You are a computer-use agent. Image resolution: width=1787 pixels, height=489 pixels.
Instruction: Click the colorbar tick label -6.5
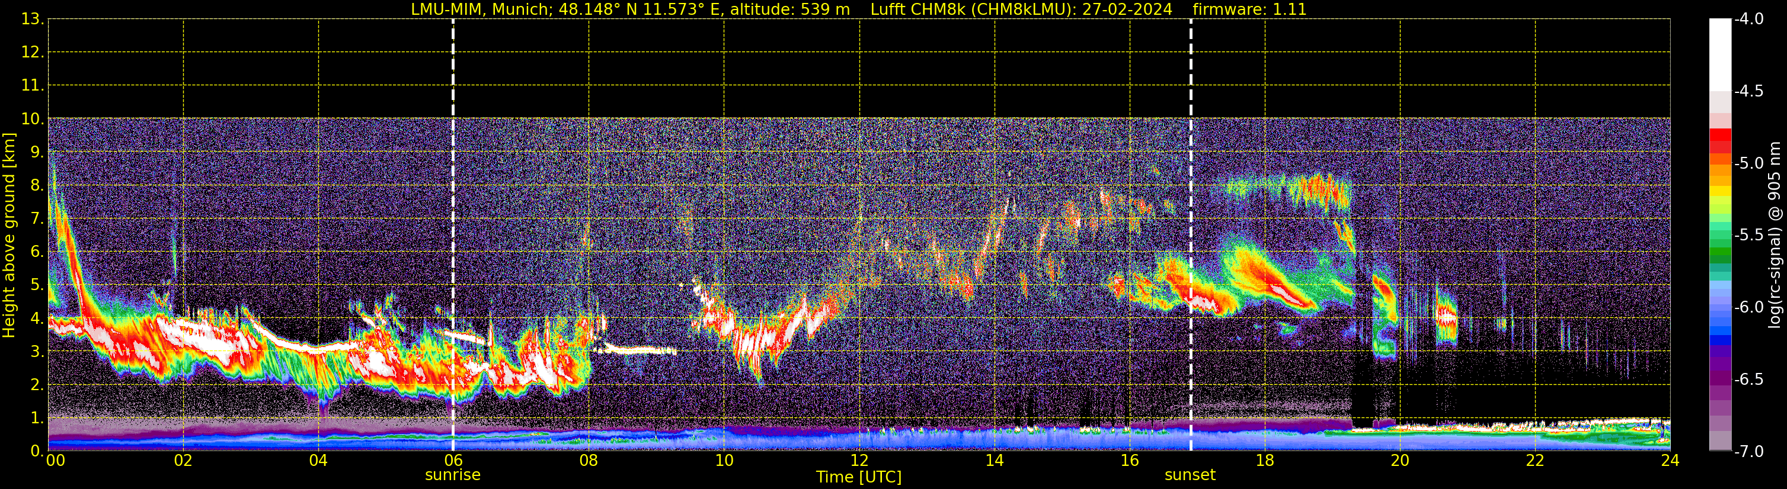(1749, 379)
